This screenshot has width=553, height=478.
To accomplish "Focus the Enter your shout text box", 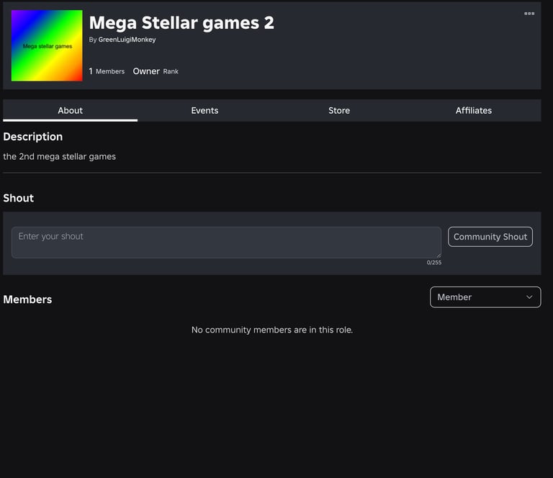I will tap(226, 243).
